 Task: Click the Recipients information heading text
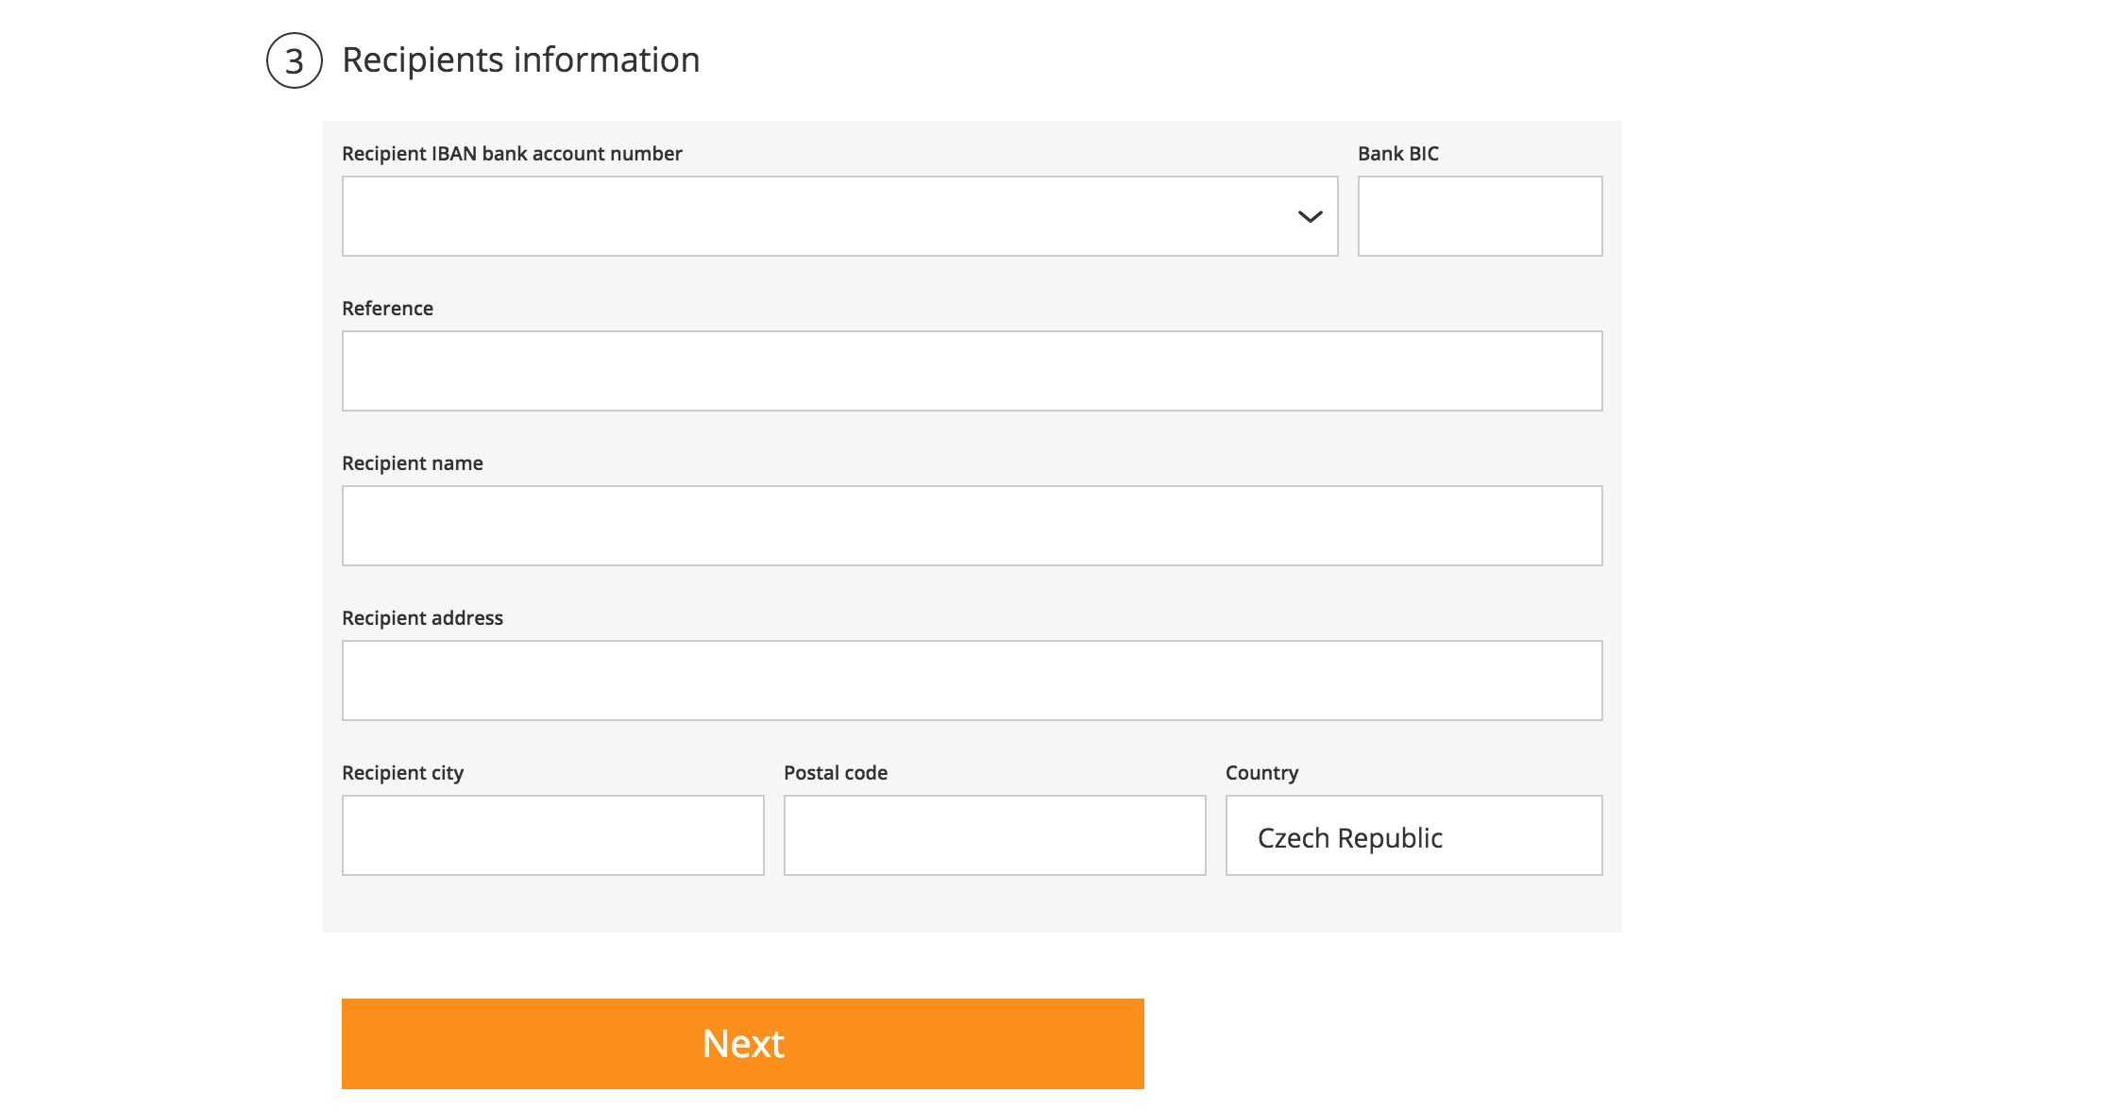[x=520, y=60]
